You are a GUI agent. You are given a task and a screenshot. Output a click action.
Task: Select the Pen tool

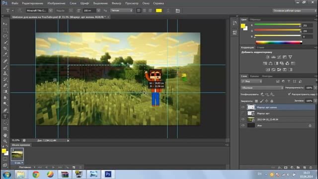[5, 110]
